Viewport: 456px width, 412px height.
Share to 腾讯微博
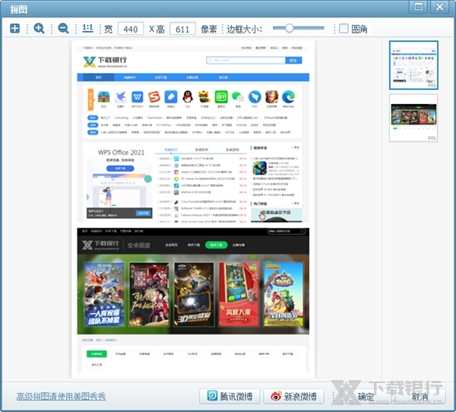pos(230,396)
